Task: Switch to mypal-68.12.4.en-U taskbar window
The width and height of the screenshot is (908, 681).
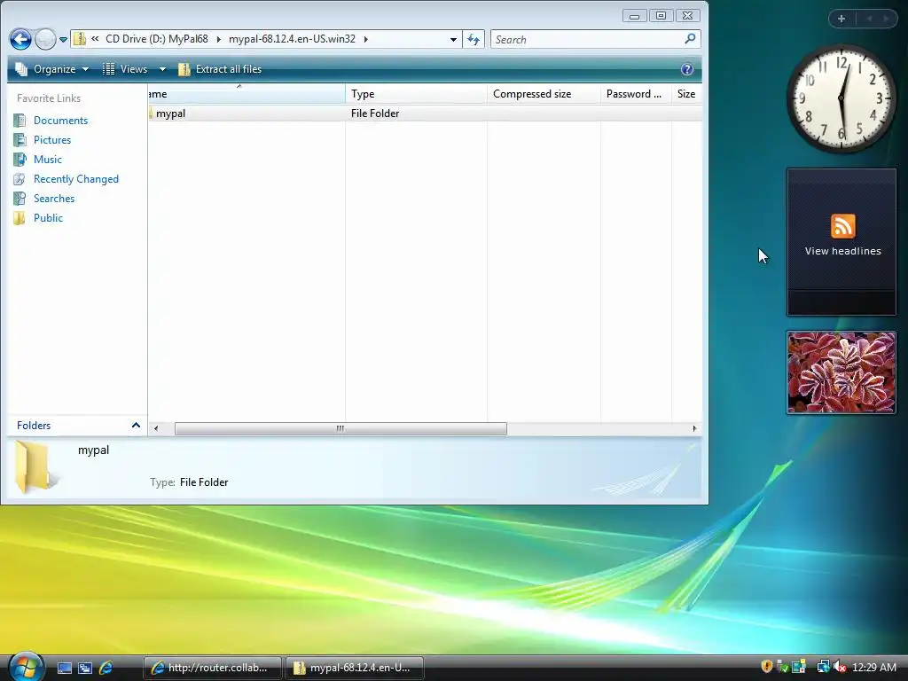Action: pyautogui.click(x=355, y=668)
